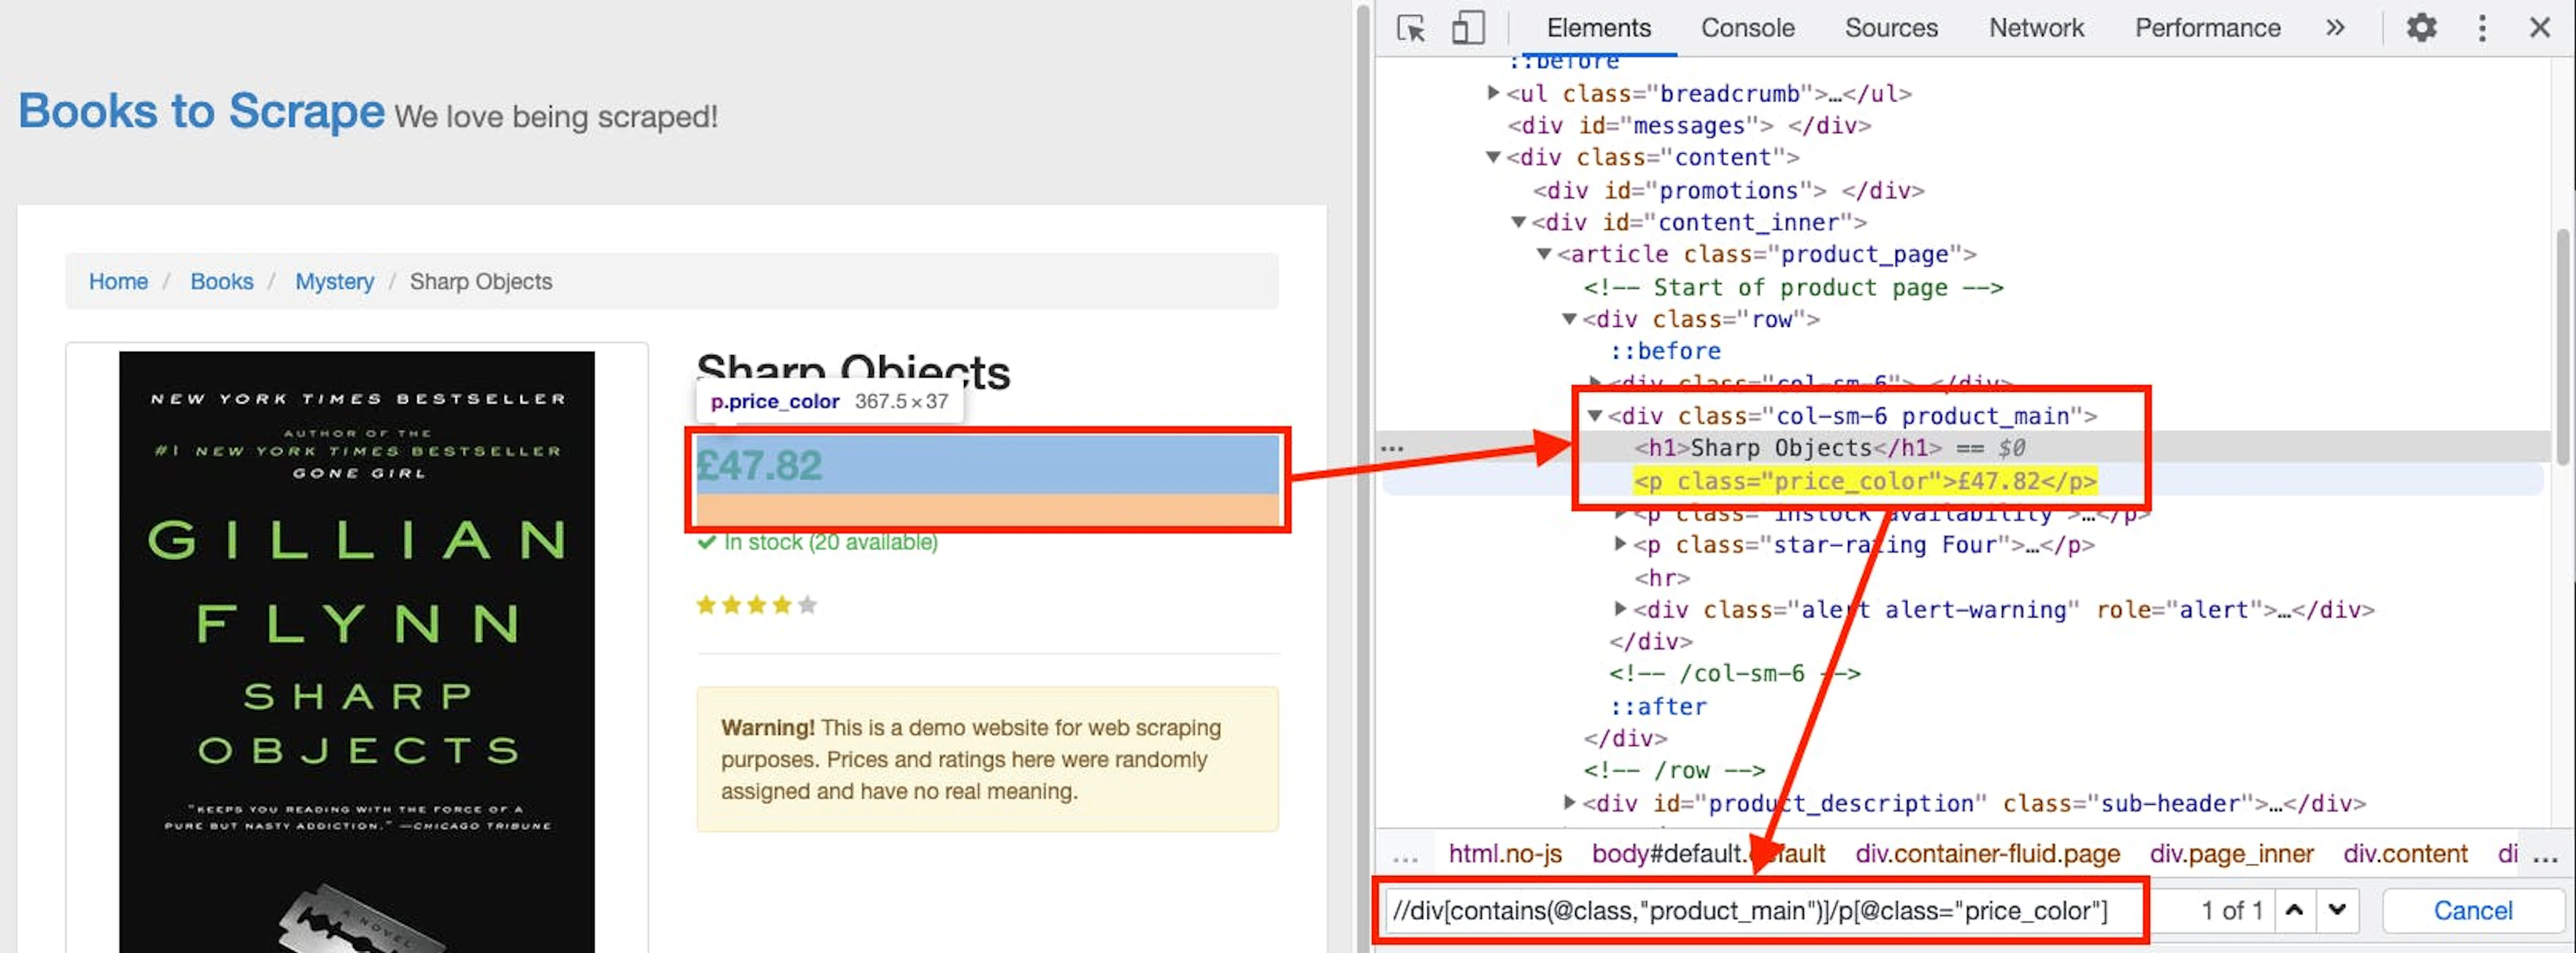Viewport: 2576px width, 953px height.
Task: Collapse the div class content node
Action: tap(1493, 157)
